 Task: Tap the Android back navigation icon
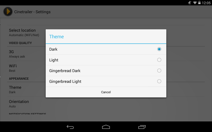(x=70, y=127)
